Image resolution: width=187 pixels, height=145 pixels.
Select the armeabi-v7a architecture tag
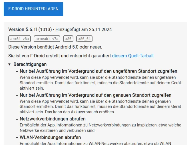[47, 39]
